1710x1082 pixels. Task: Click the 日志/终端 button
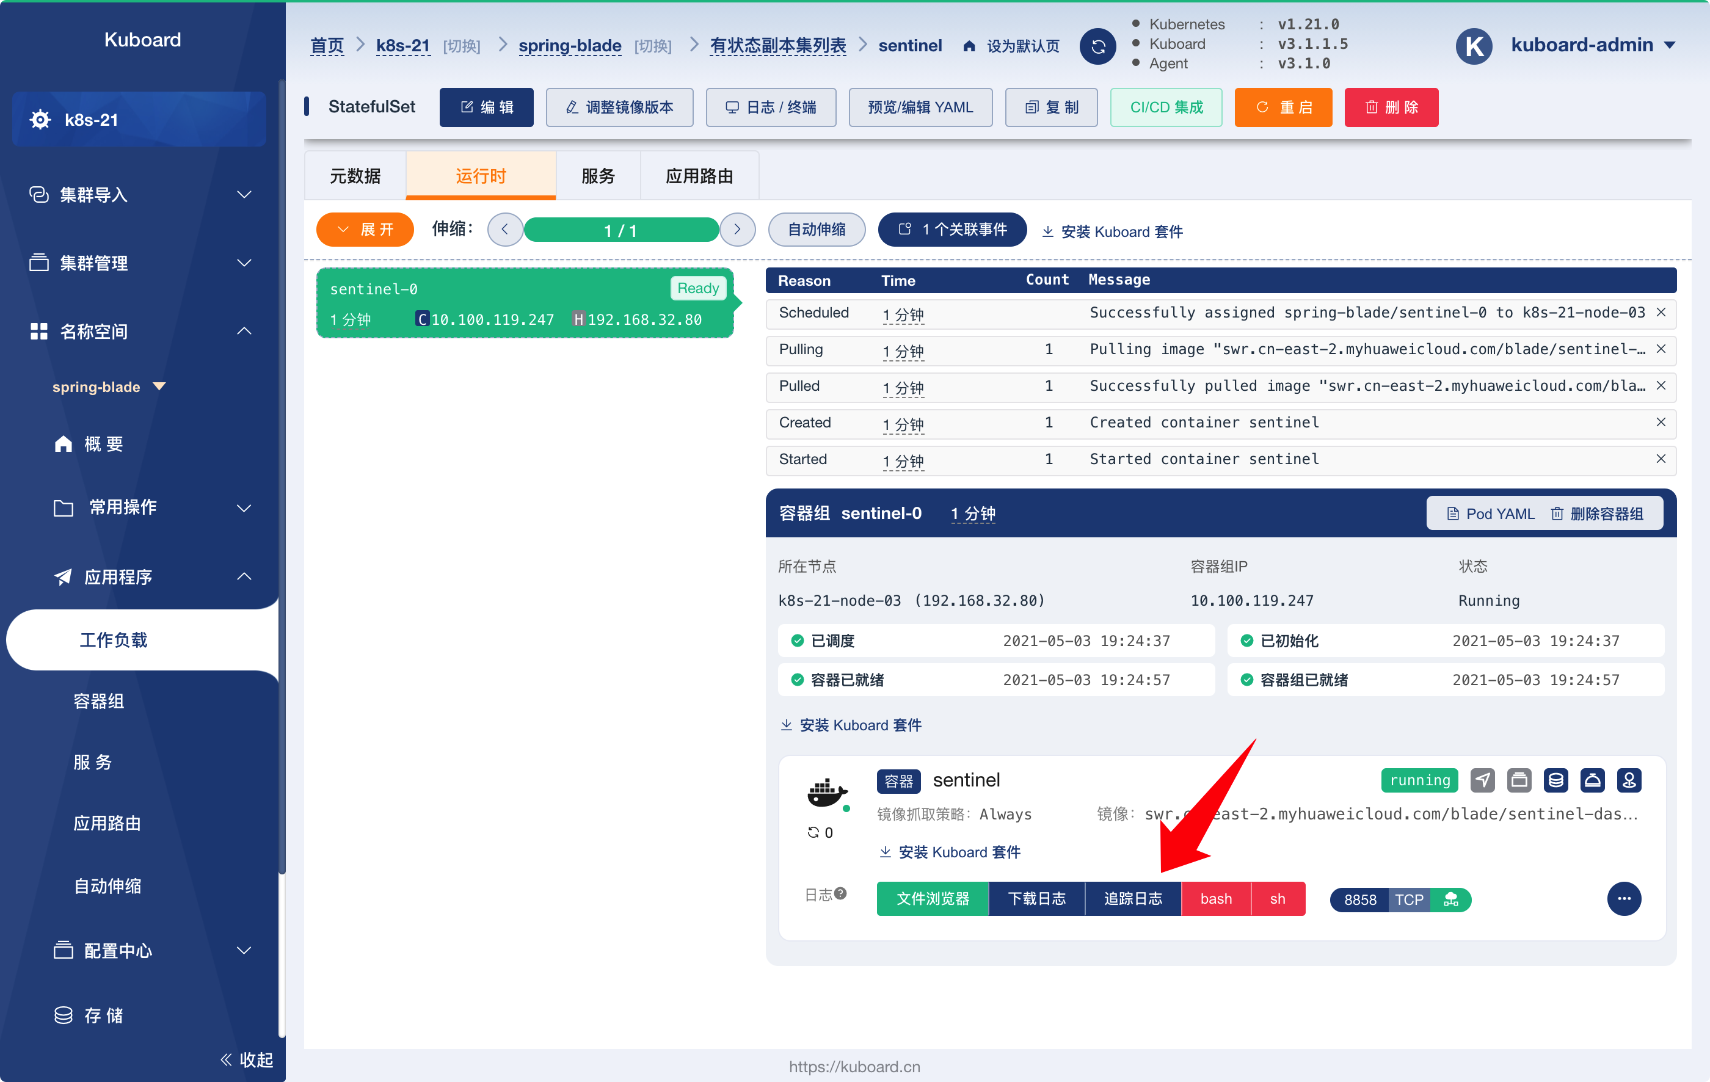click(771, 107)
